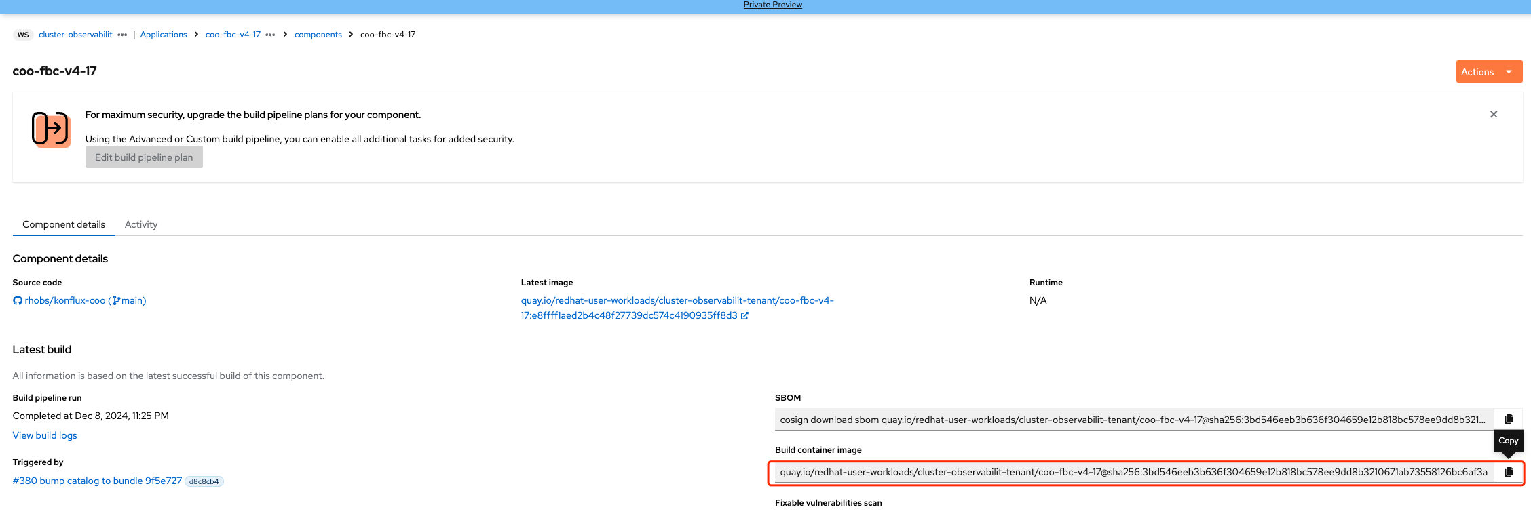Open workspace cluster-observabilit ellipsis menu

(122, 35)
